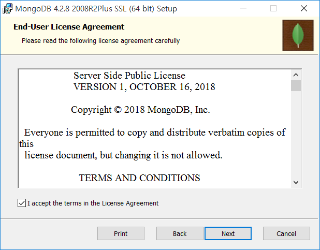Click the 'End-User License Agreement' heading
Screen dimensions: 320x250
pos(69,27)
